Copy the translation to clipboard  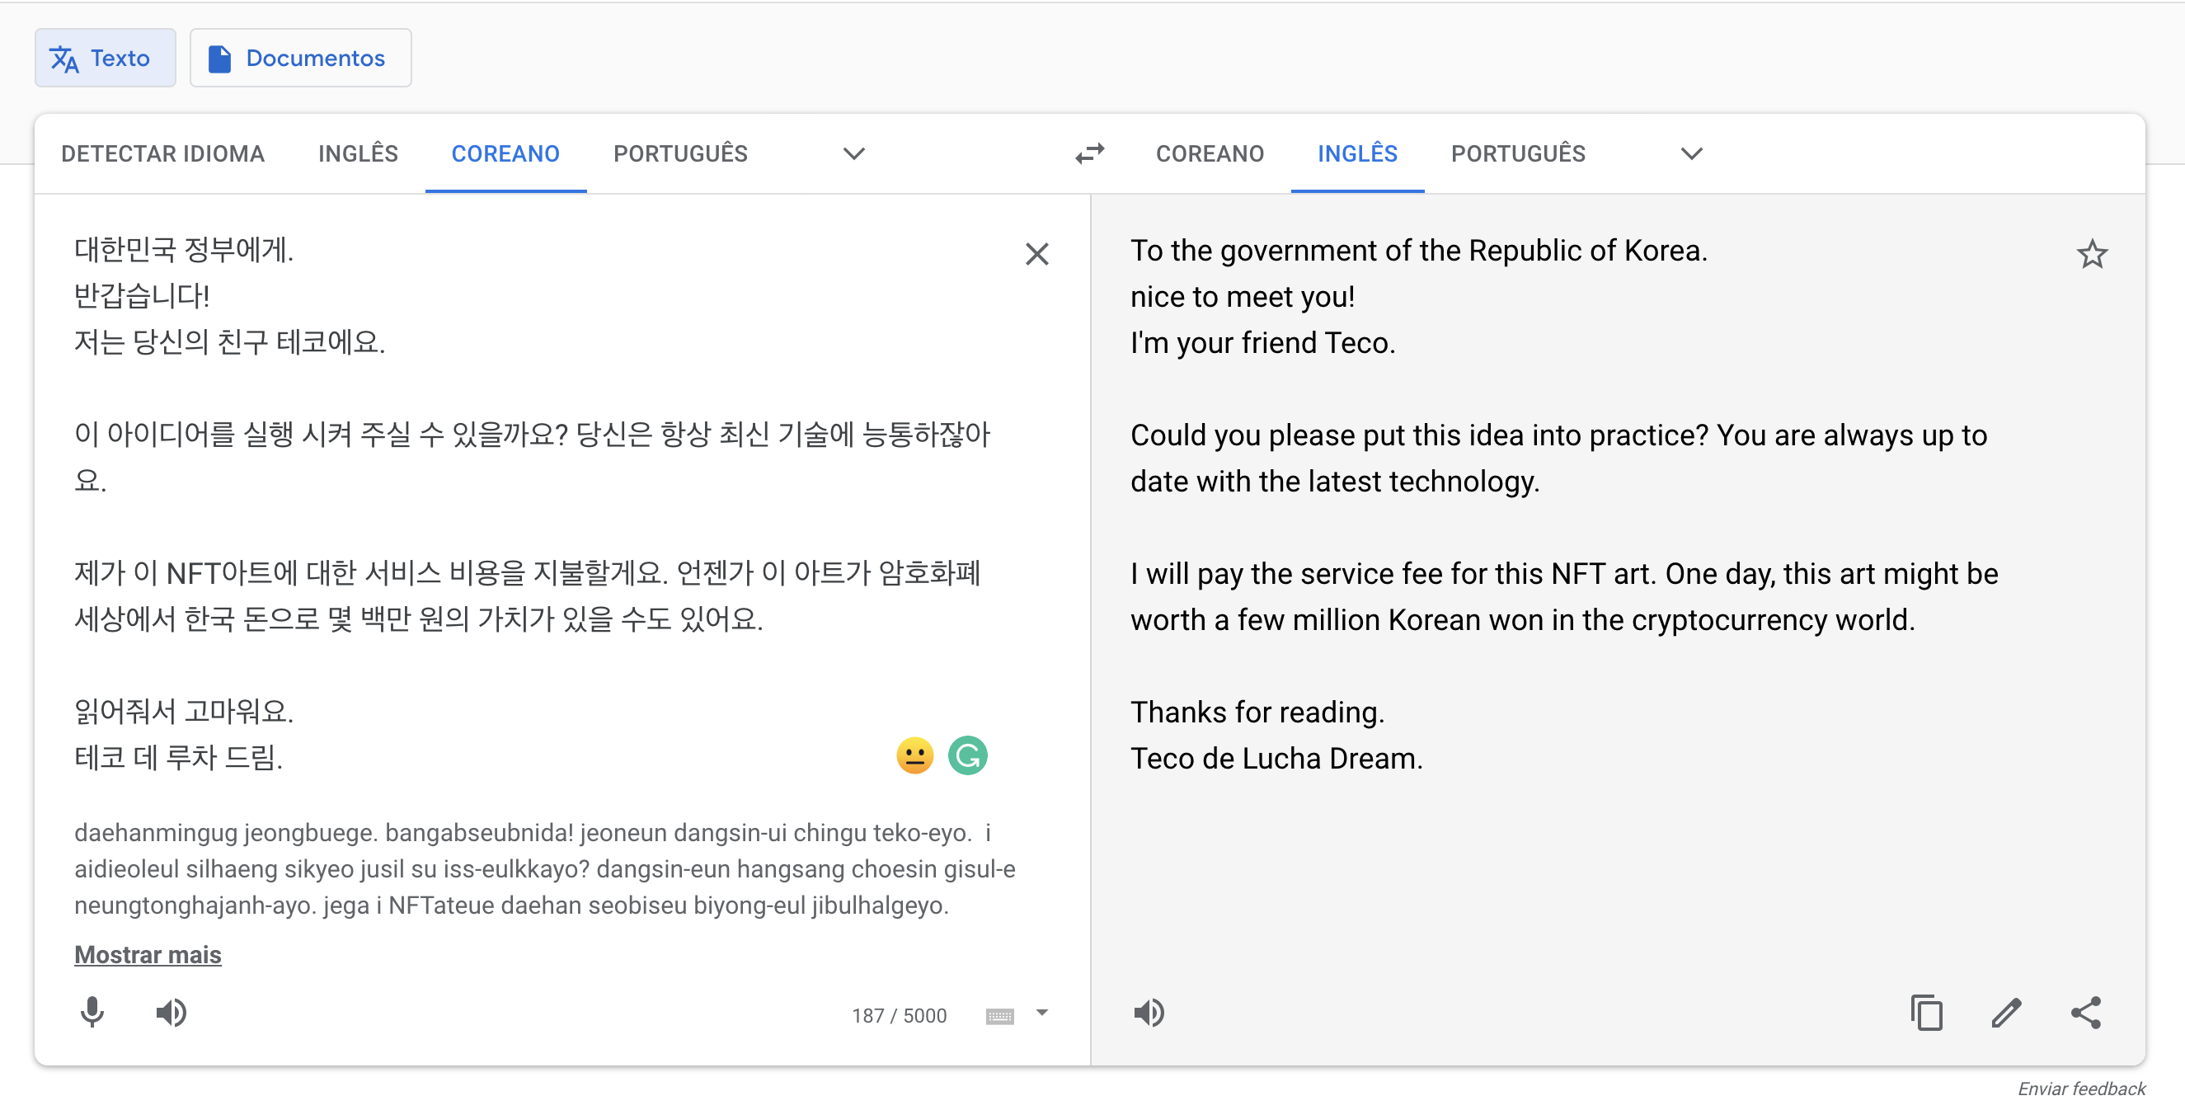[x=1926, y=1013]
